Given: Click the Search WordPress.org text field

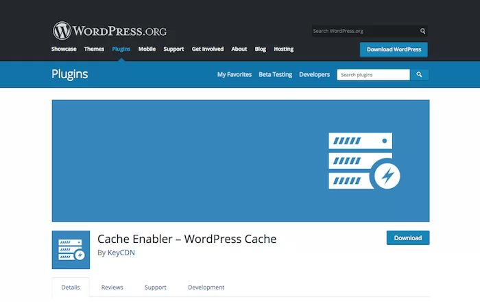Looking at the screenshot, I should 365,31.
